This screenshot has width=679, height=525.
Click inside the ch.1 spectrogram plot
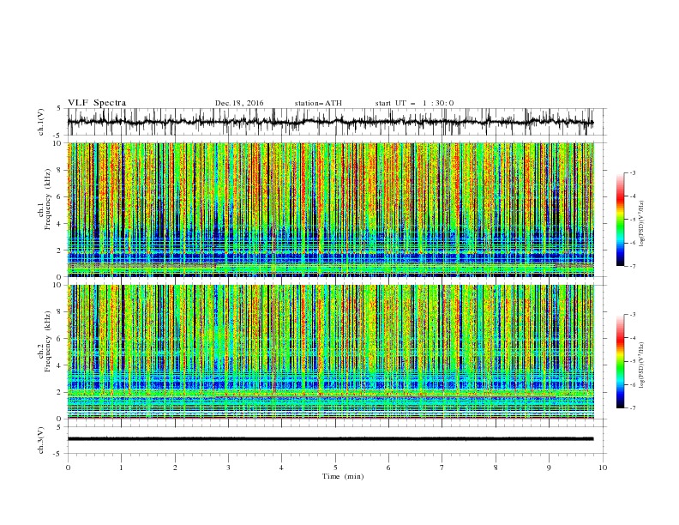331,209
